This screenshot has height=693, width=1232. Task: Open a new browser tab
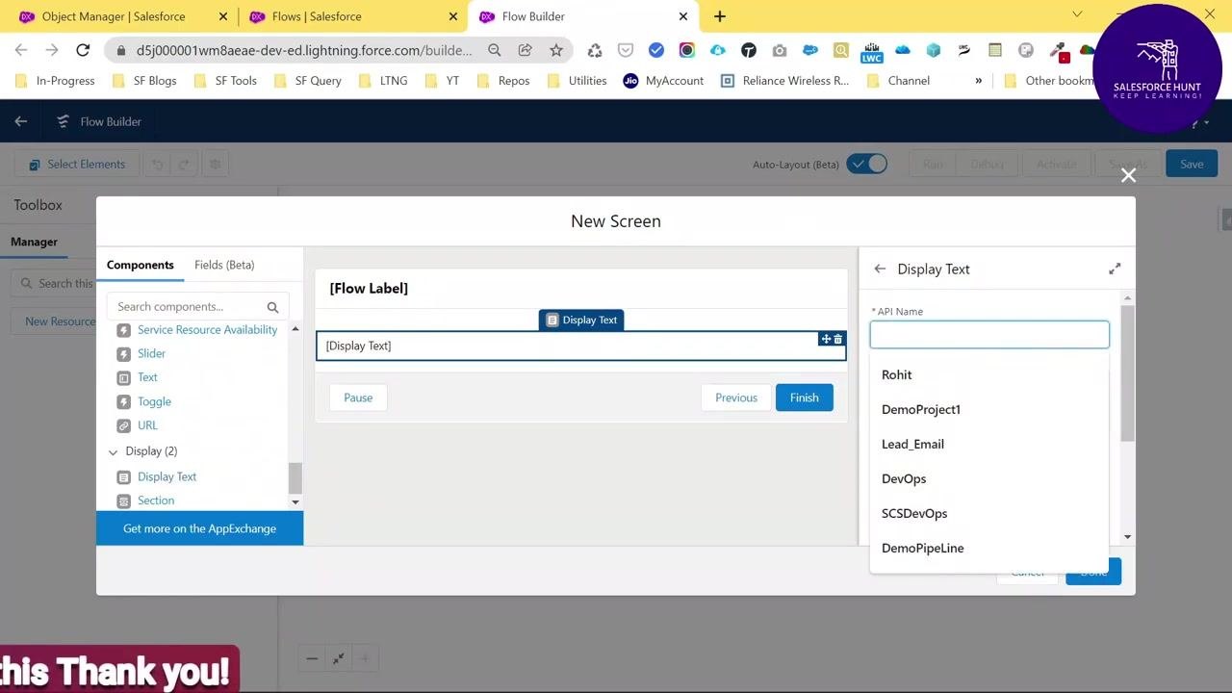pos(720,16)
